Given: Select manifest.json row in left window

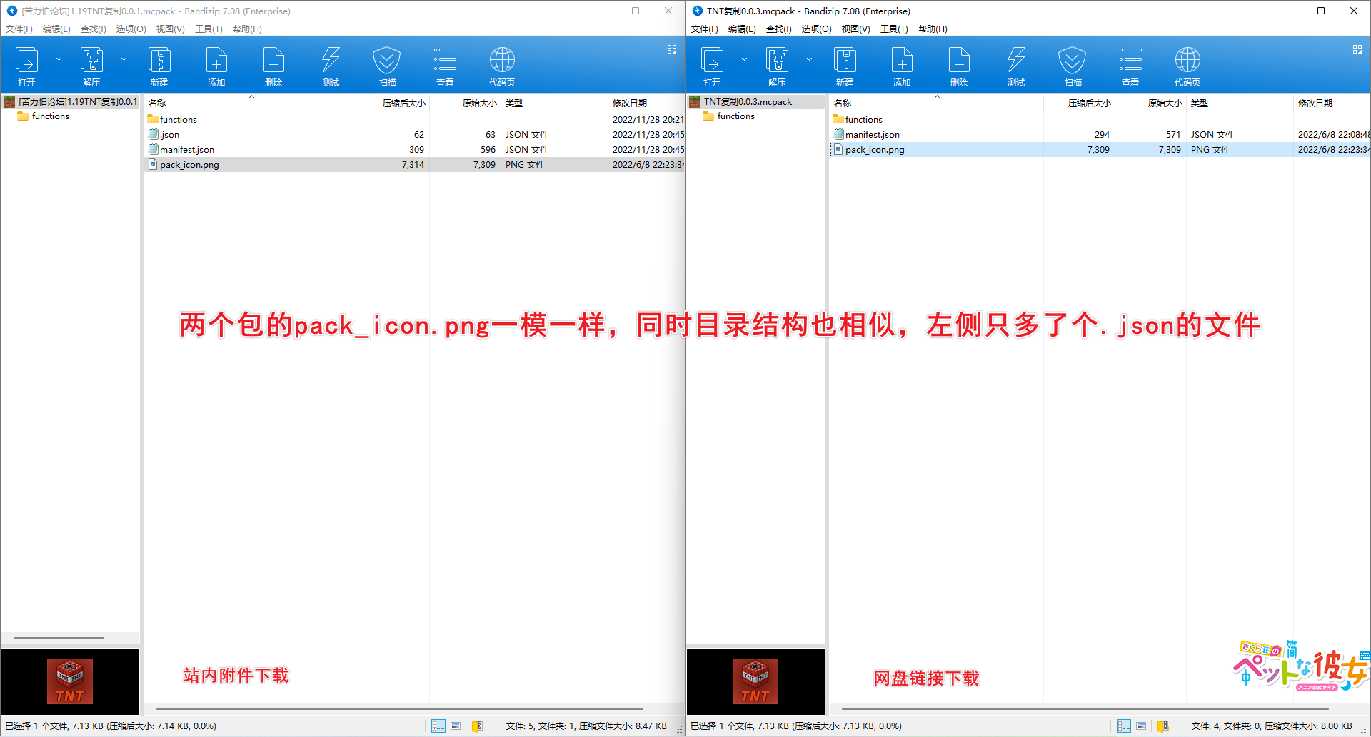Looking at the screenshot, I should pyautogui.click(x=414, y=150).
